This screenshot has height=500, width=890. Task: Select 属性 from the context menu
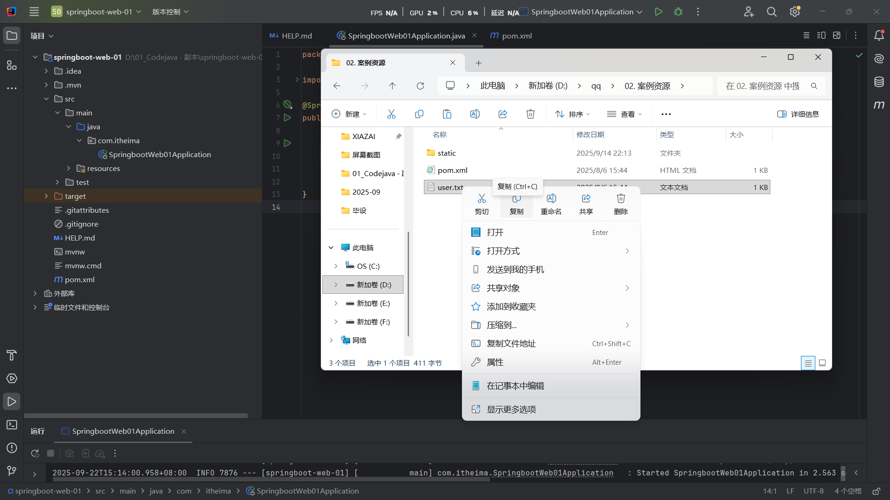495,362
